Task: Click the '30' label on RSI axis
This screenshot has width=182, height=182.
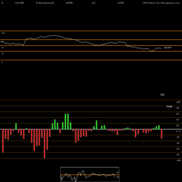Action: pyautogui.click(x=3, y=54)
